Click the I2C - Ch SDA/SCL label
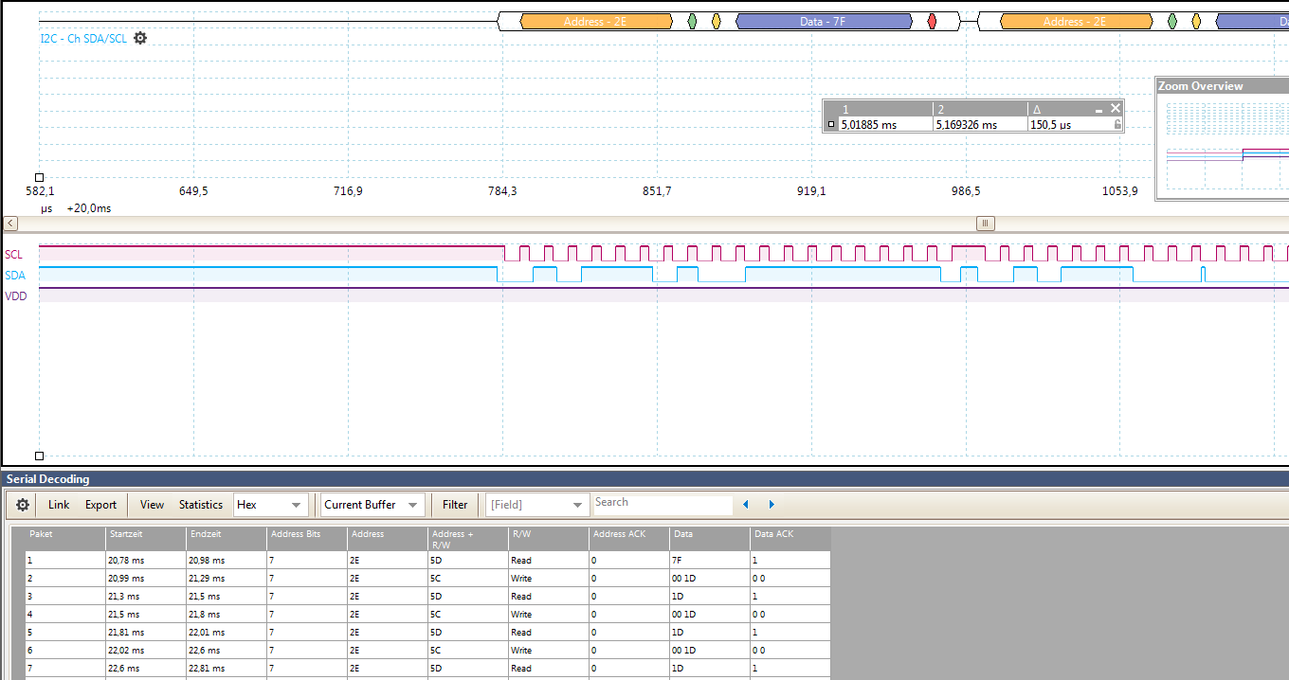 click(x=83, y=39)
